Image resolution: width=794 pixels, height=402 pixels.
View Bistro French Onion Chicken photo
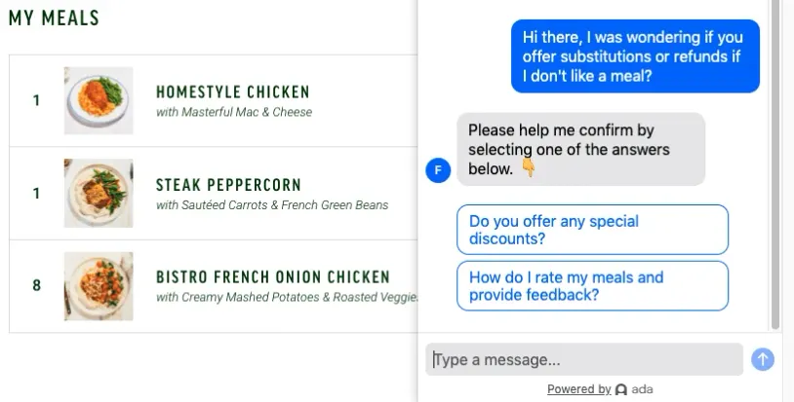click(x=99, y=285)
